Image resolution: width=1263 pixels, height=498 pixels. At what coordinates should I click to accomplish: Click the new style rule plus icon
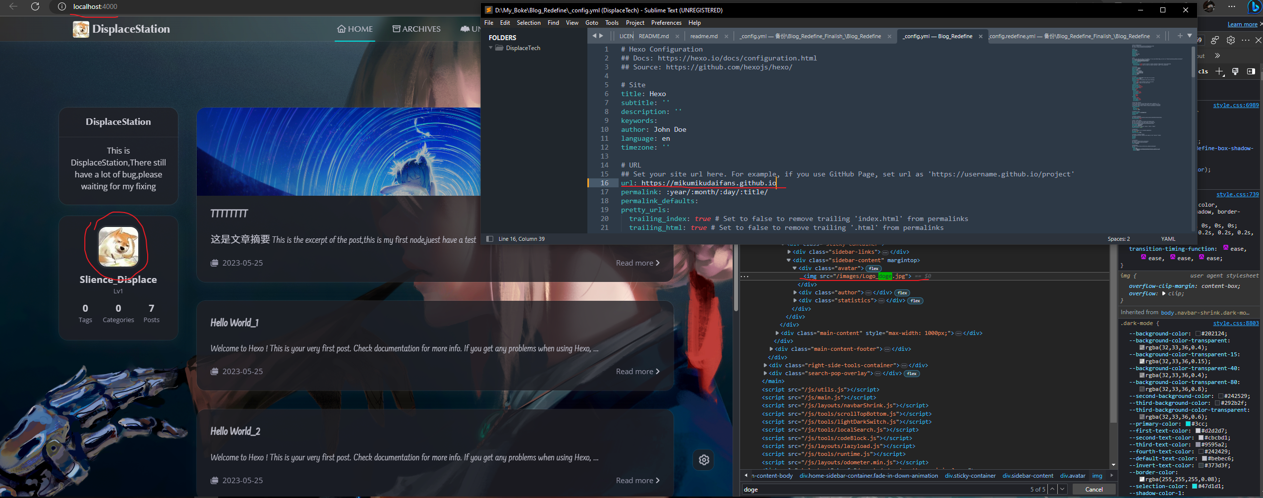click(x=1219, y=71)
